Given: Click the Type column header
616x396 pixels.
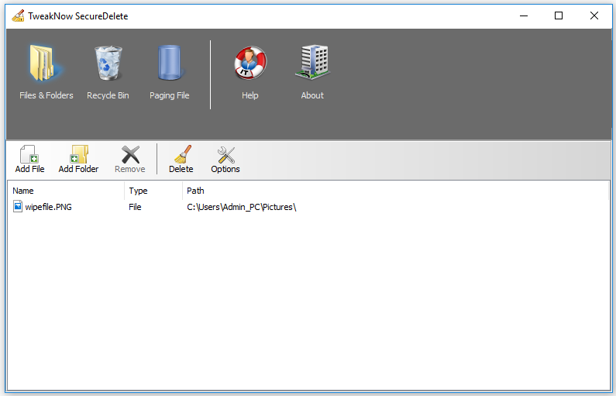Looking at the screenshot, I should tap(153, 191).
